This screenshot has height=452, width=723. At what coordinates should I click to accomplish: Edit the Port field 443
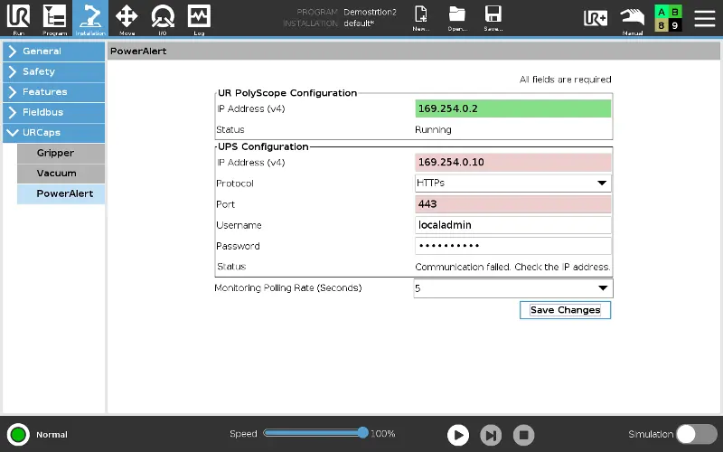513,204
